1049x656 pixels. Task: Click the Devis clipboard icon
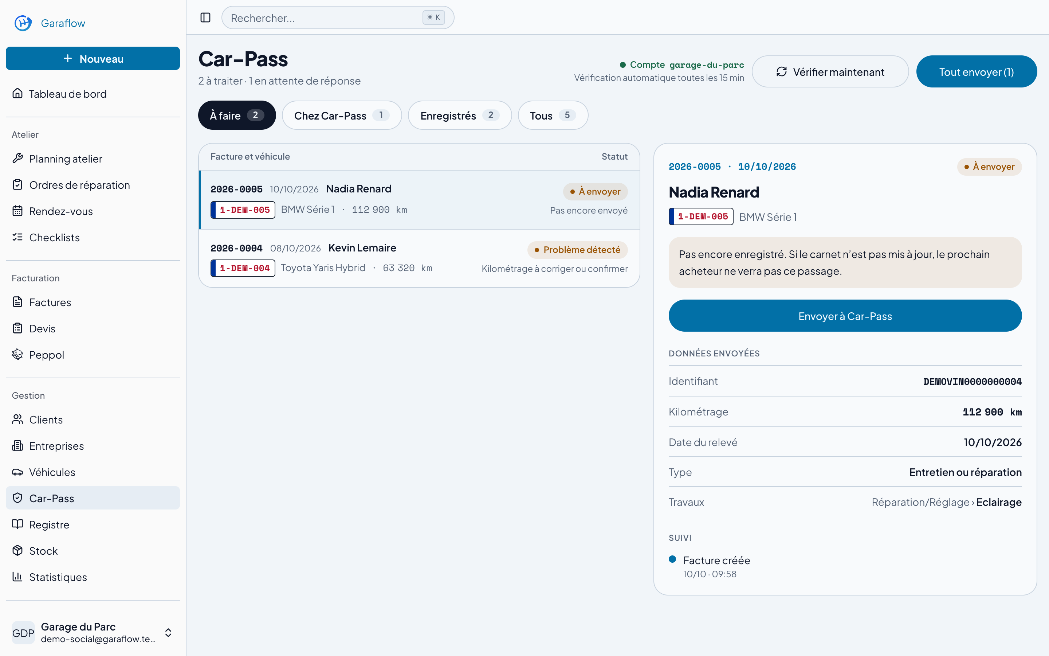click(17, 328)
